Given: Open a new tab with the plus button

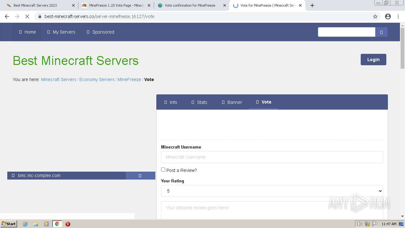Looking at the screenshot, I should (312, 5).
